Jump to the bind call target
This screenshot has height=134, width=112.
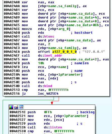click(48, 86)
